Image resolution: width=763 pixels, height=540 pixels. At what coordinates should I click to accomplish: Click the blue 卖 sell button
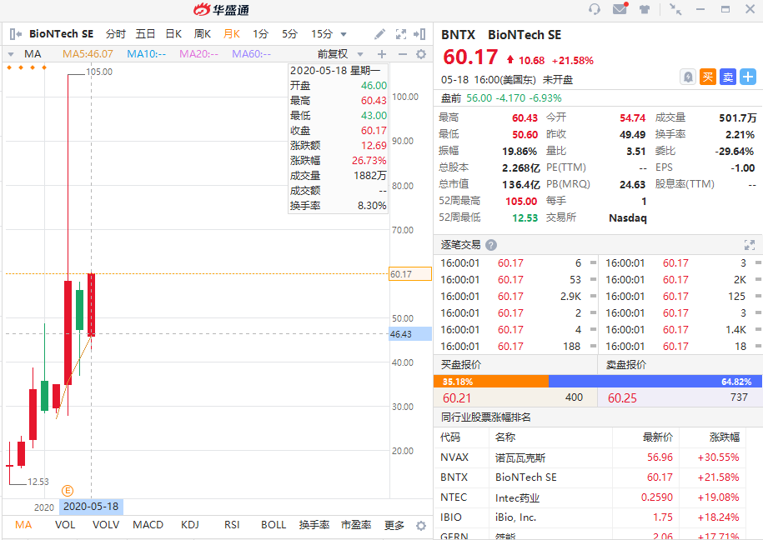[x=728, y=77]
